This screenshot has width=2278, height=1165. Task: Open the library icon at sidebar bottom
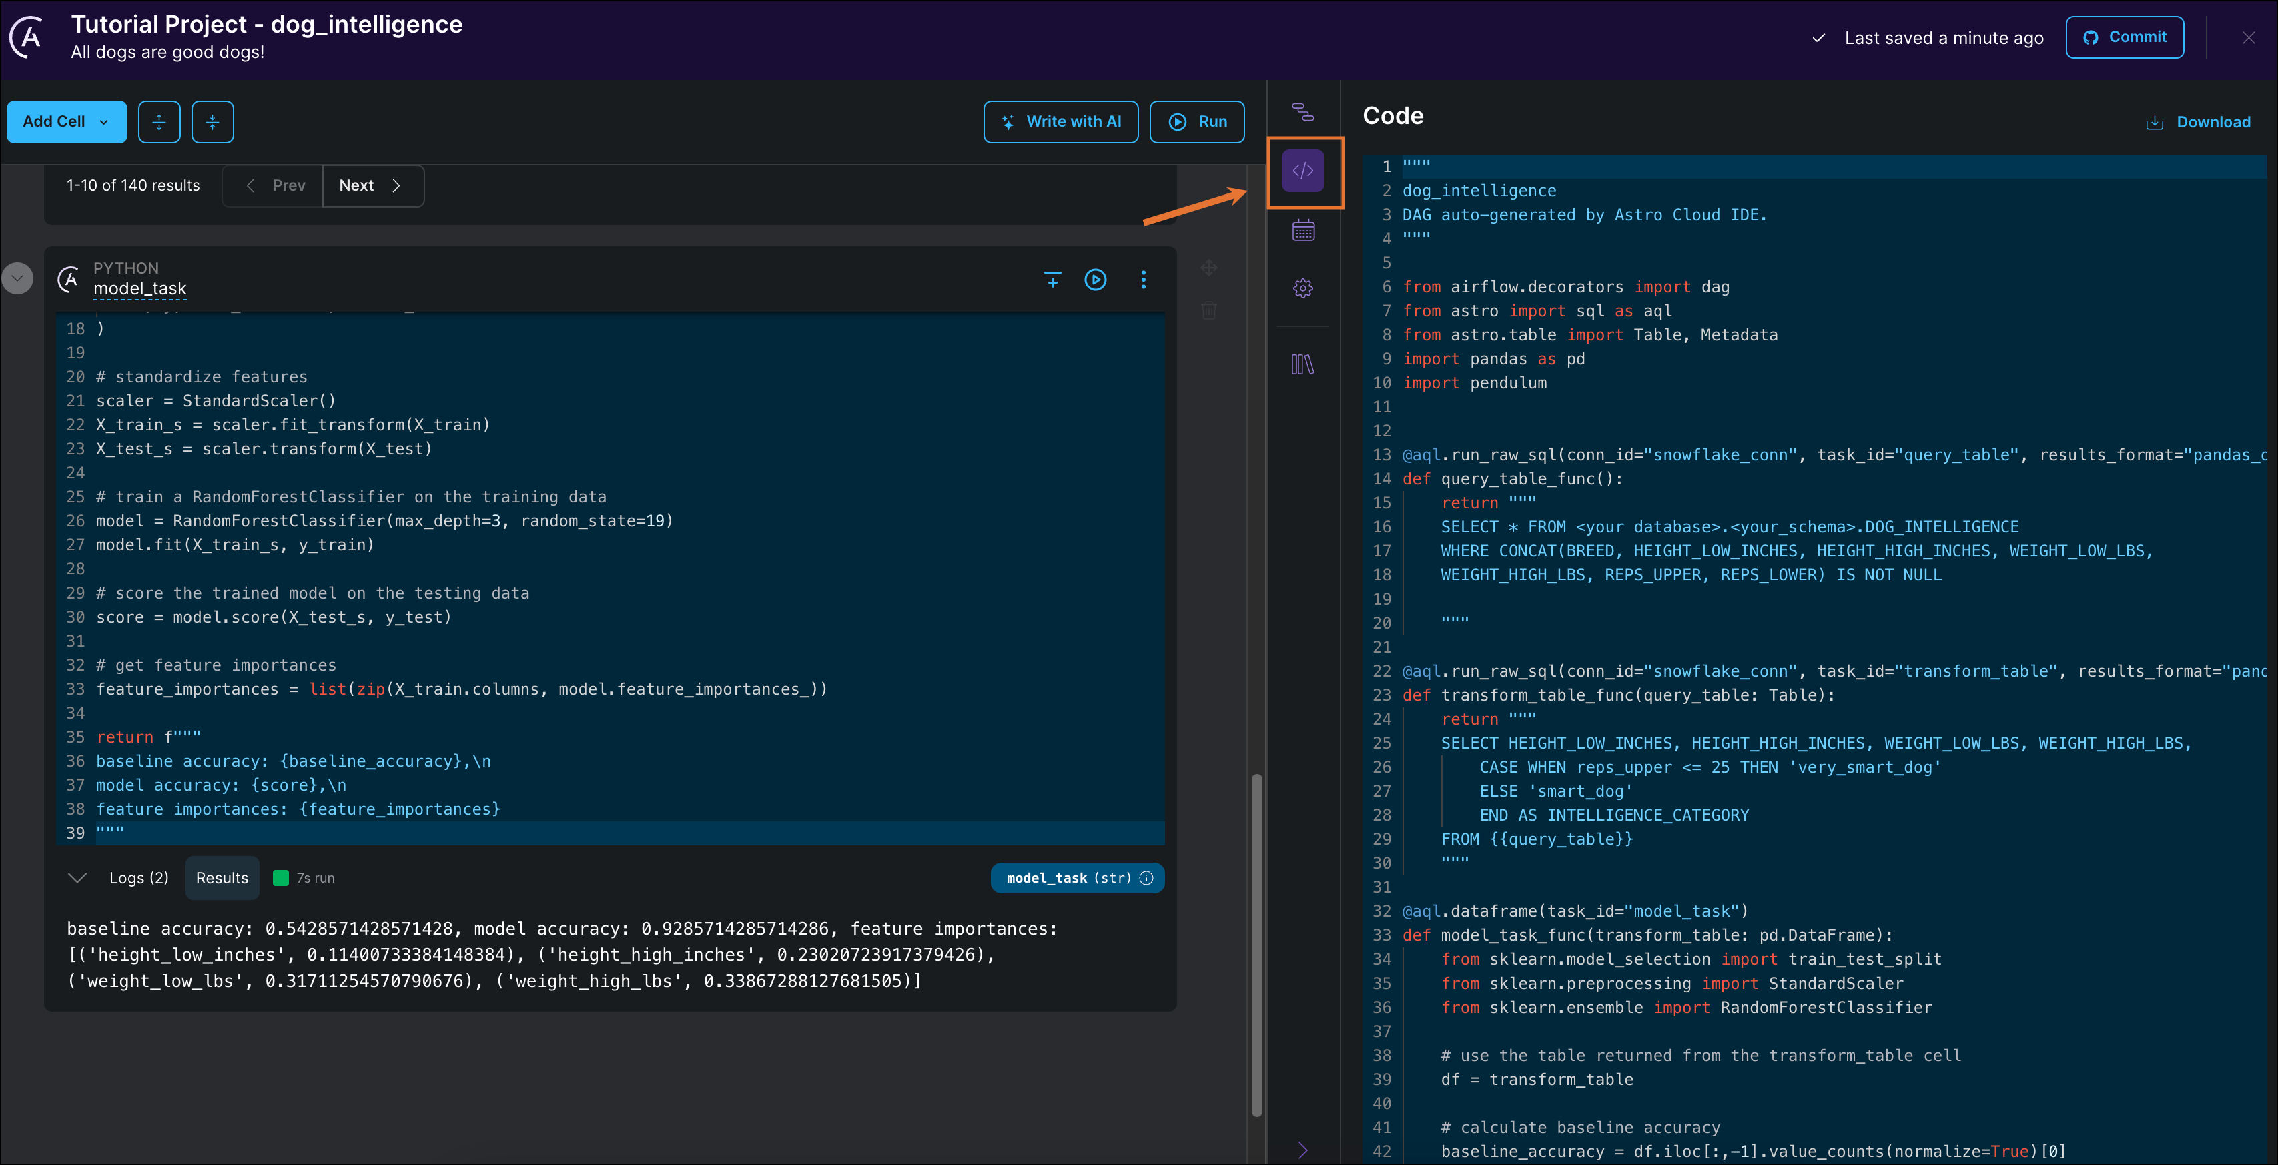click(x=1302, y=364)
